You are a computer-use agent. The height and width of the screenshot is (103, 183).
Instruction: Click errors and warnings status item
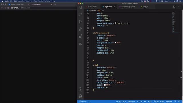(83, 102)
